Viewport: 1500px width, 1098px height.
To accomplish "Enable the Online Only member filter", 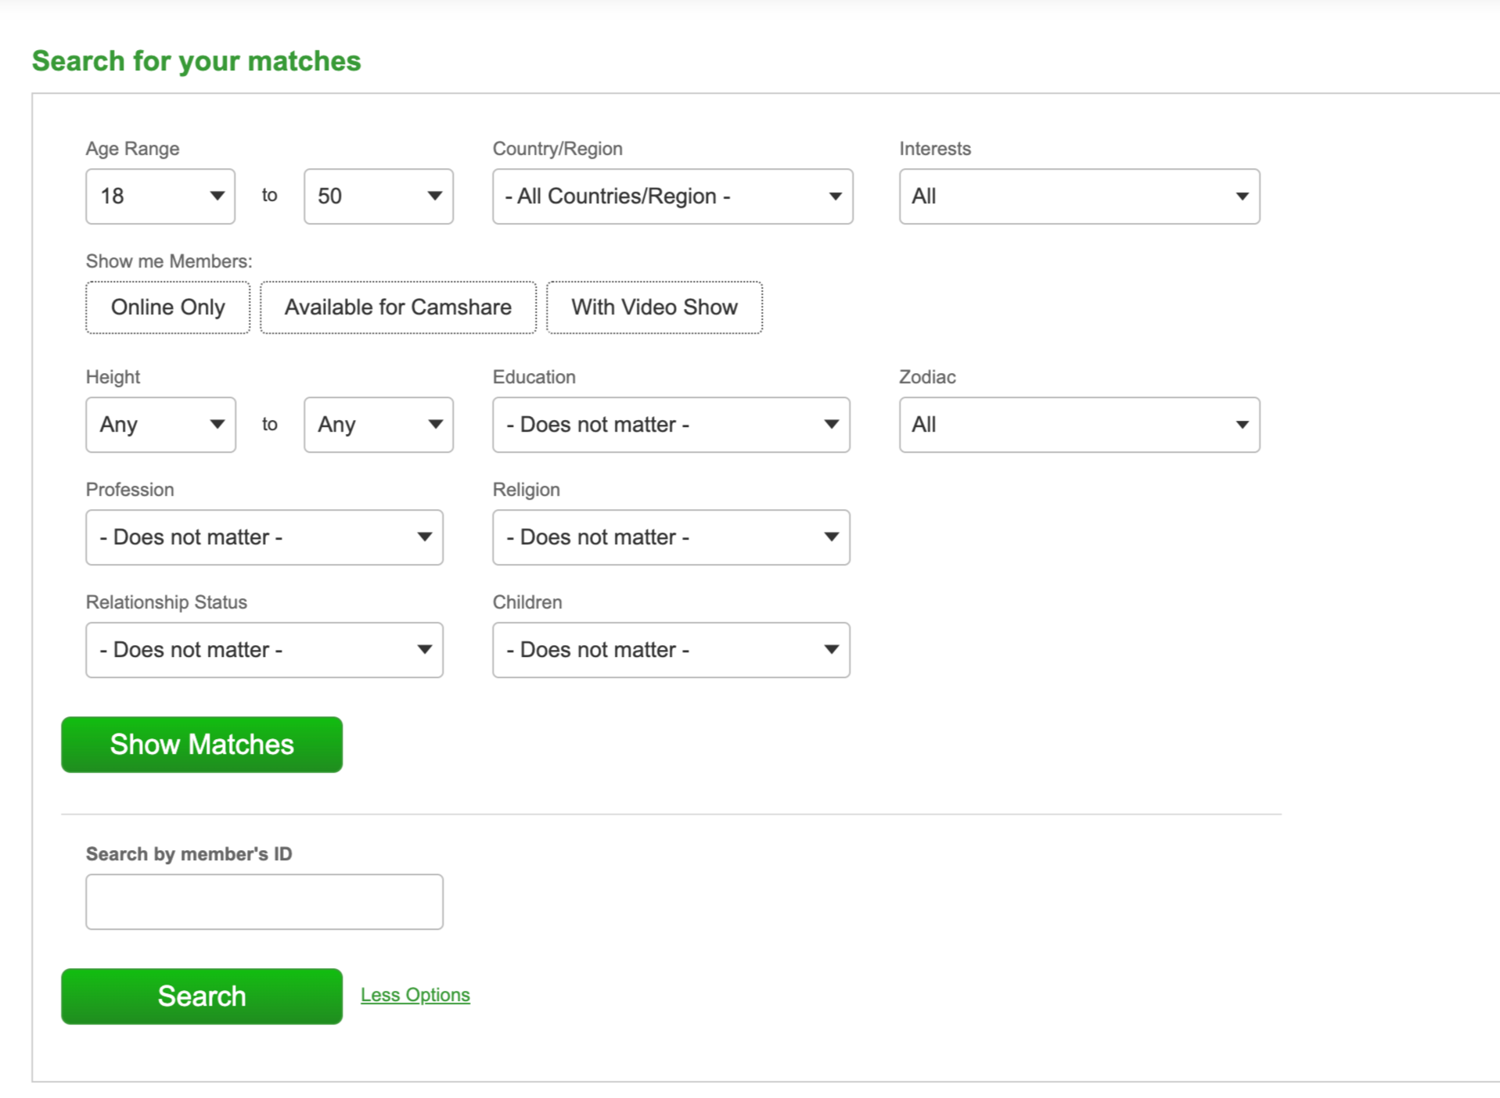I will tap(167, 307).
